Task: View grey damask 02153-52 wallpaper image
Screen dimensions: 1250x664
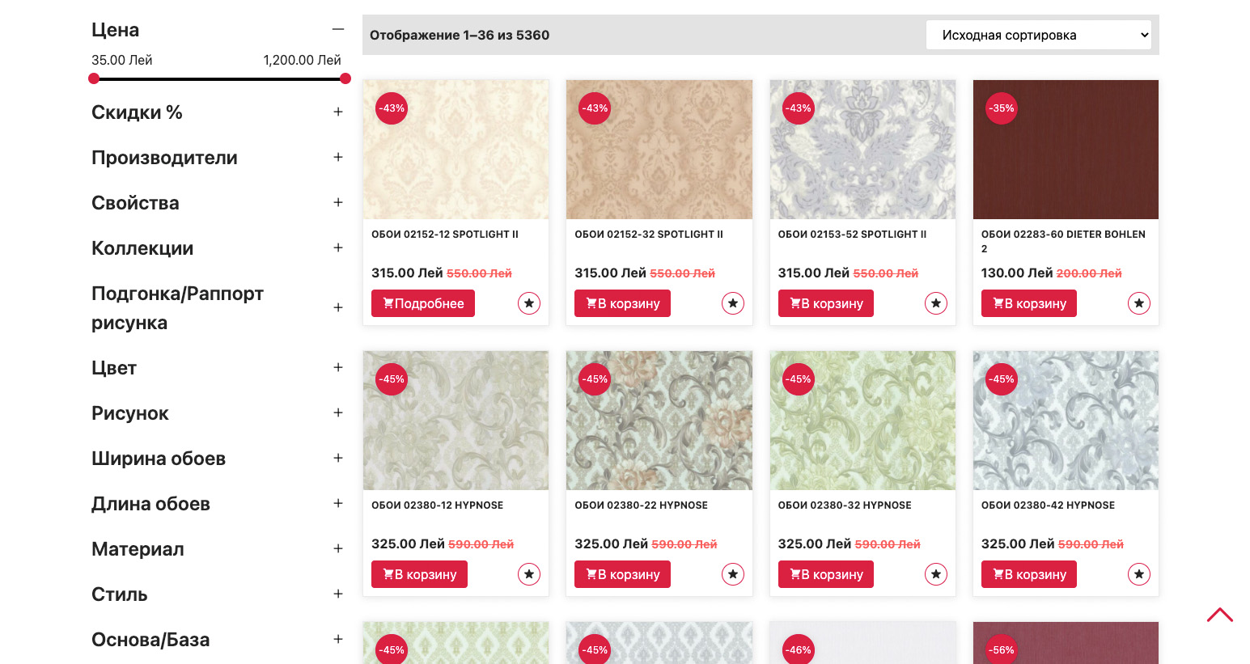Action: coord(862,150)
